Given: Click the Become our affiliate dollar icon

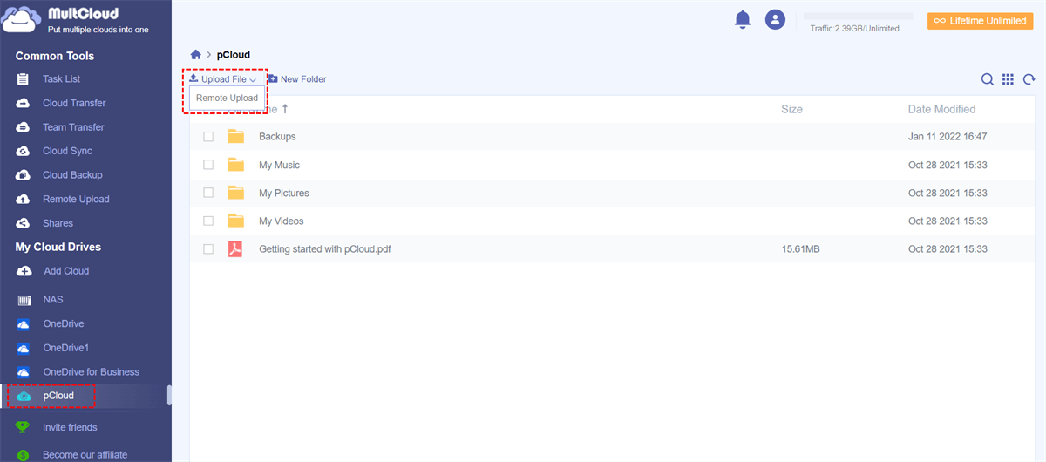Looking at the screenshot, I should [x=24, y=455].
